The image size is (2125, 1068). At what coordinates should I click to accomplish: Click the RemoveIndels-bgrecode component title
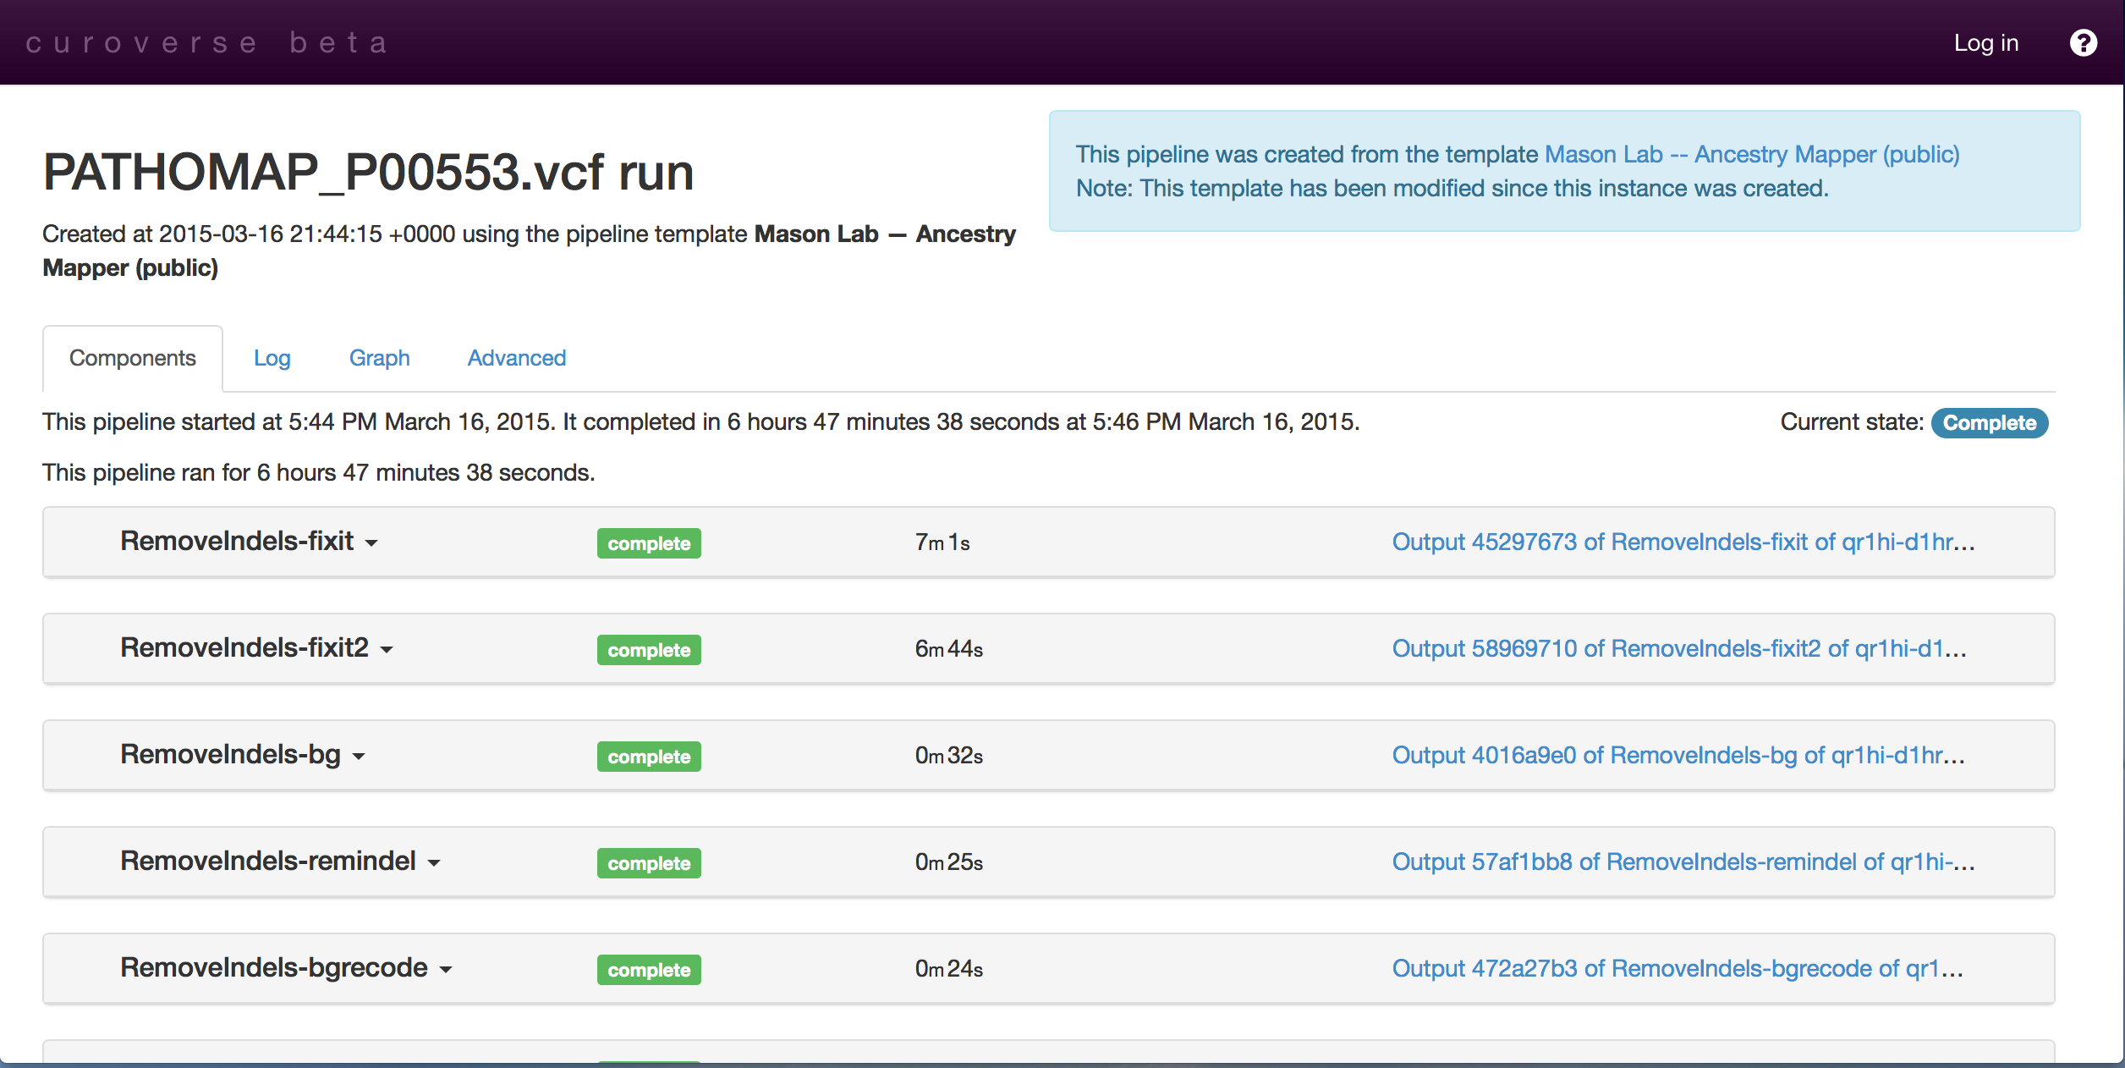[274, 967]
